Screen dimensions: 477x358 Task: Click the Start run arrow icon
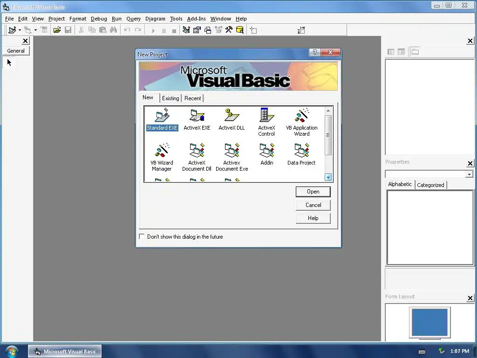pyautogui.click(x=153, y=30)
